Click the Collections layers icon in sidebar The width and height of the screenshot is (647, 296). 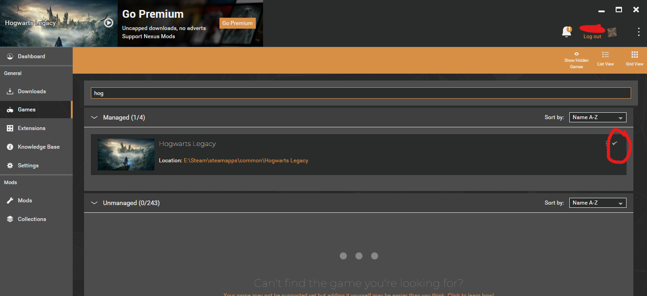click(10, 219)
